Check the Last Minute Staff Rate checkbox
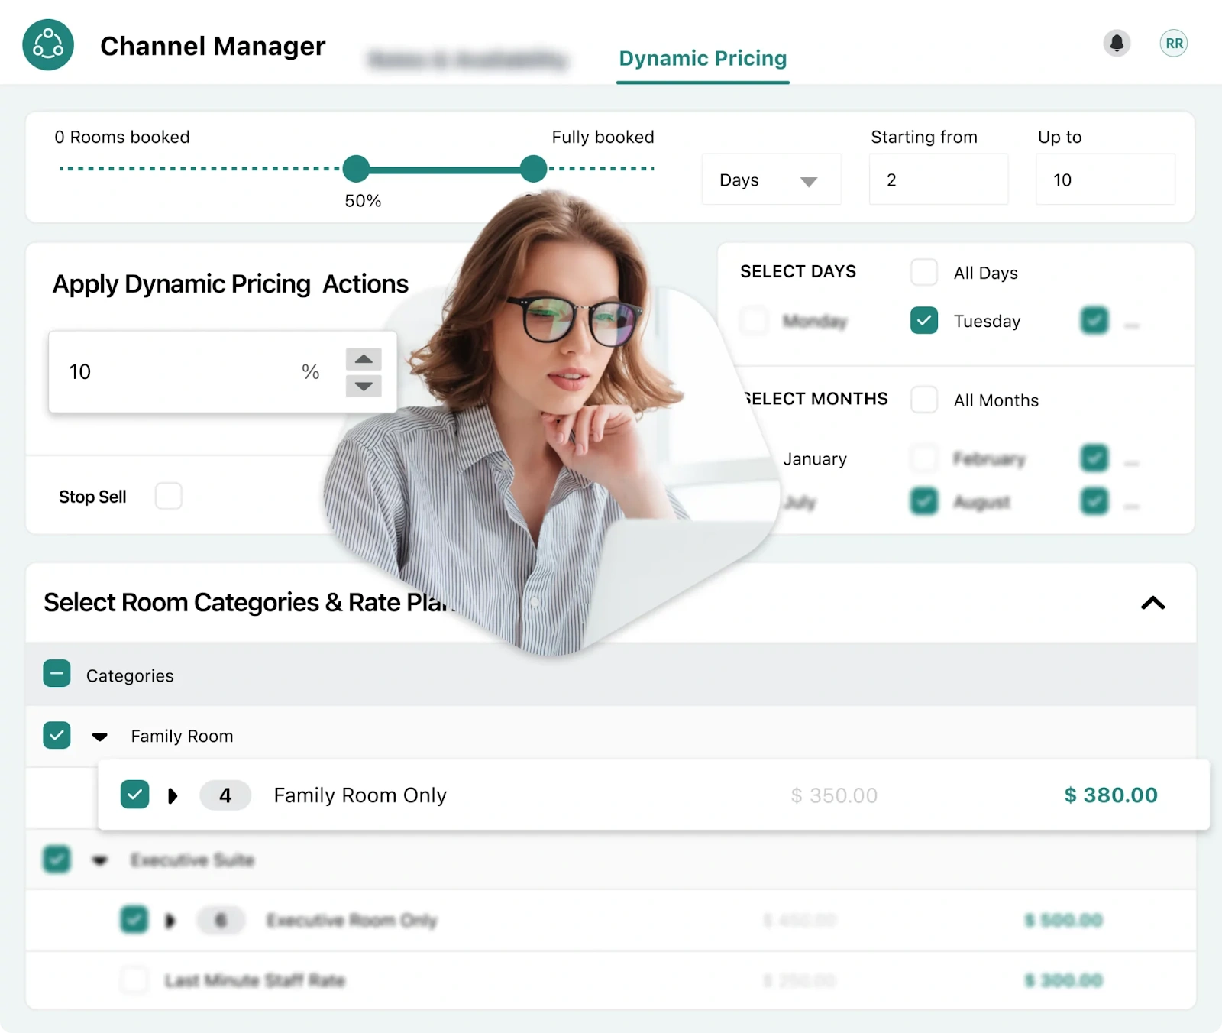The width and height of the screenshot is (1222, 1033). coord(134,980)
